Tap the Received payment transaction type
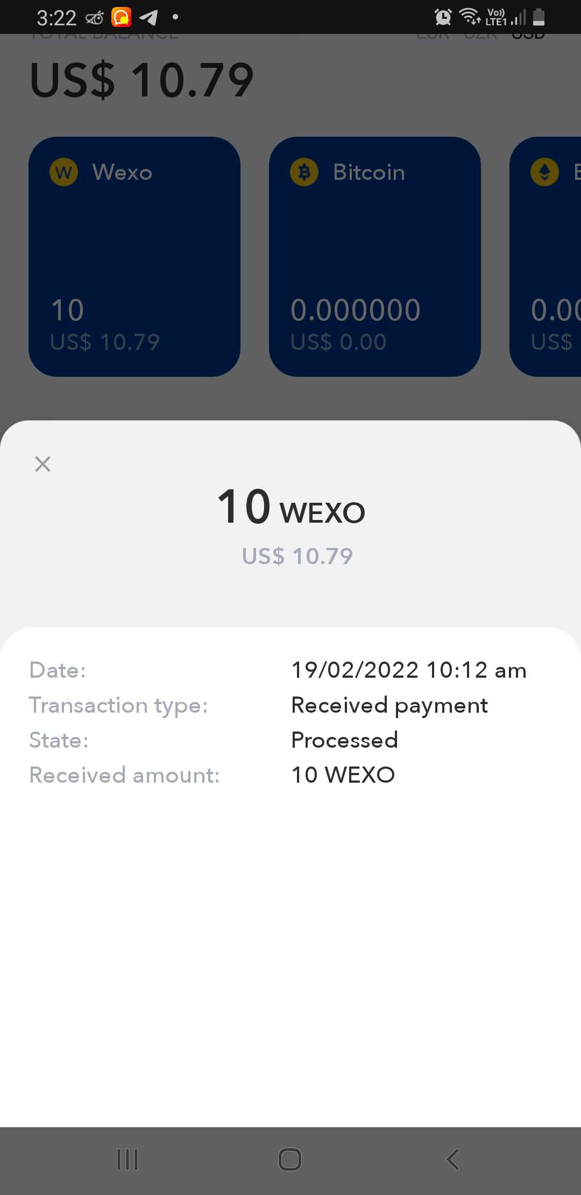Screen dimensions: 581x1195 coord(389,706)
